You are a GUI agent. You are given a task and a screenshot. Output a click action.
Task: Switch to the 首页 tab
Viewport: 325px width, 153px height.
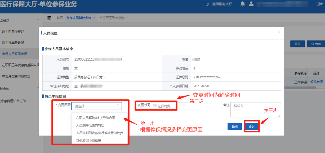tap(59, 18)
